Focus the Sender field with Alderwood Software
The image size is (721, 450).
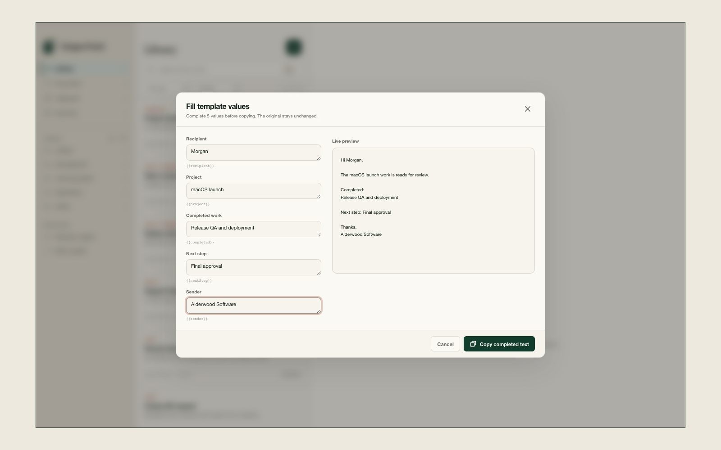(253, 306)
